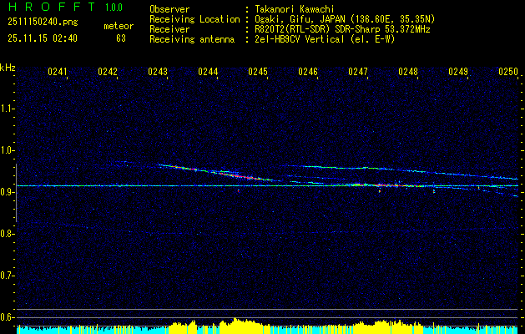Click the version number 1.0.0
This screenshot has width=525, height=334.
pyautogui.click(x=116, y=8)
